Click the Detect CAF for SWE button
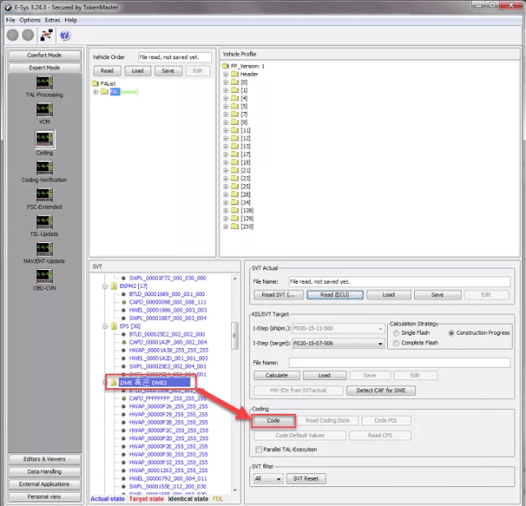Screen dimensions: 526x506 point(381,391)
